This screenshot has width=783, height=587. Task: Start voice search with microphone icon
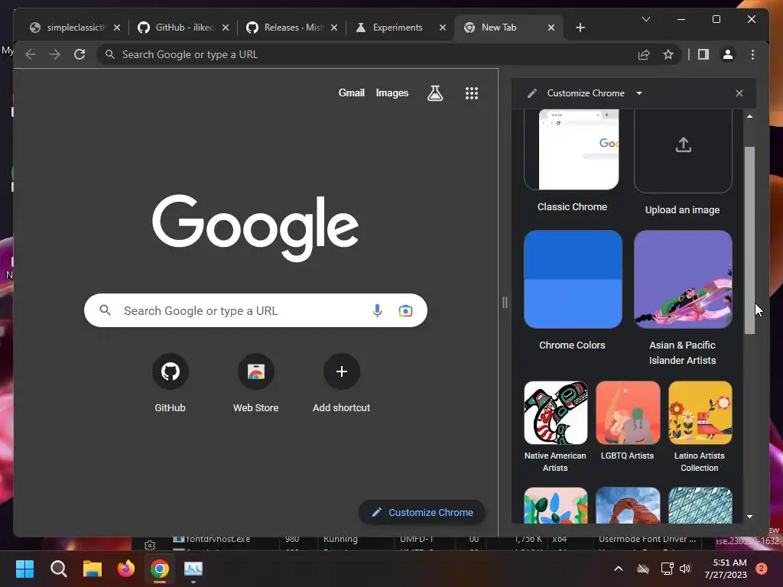point(377,310)
